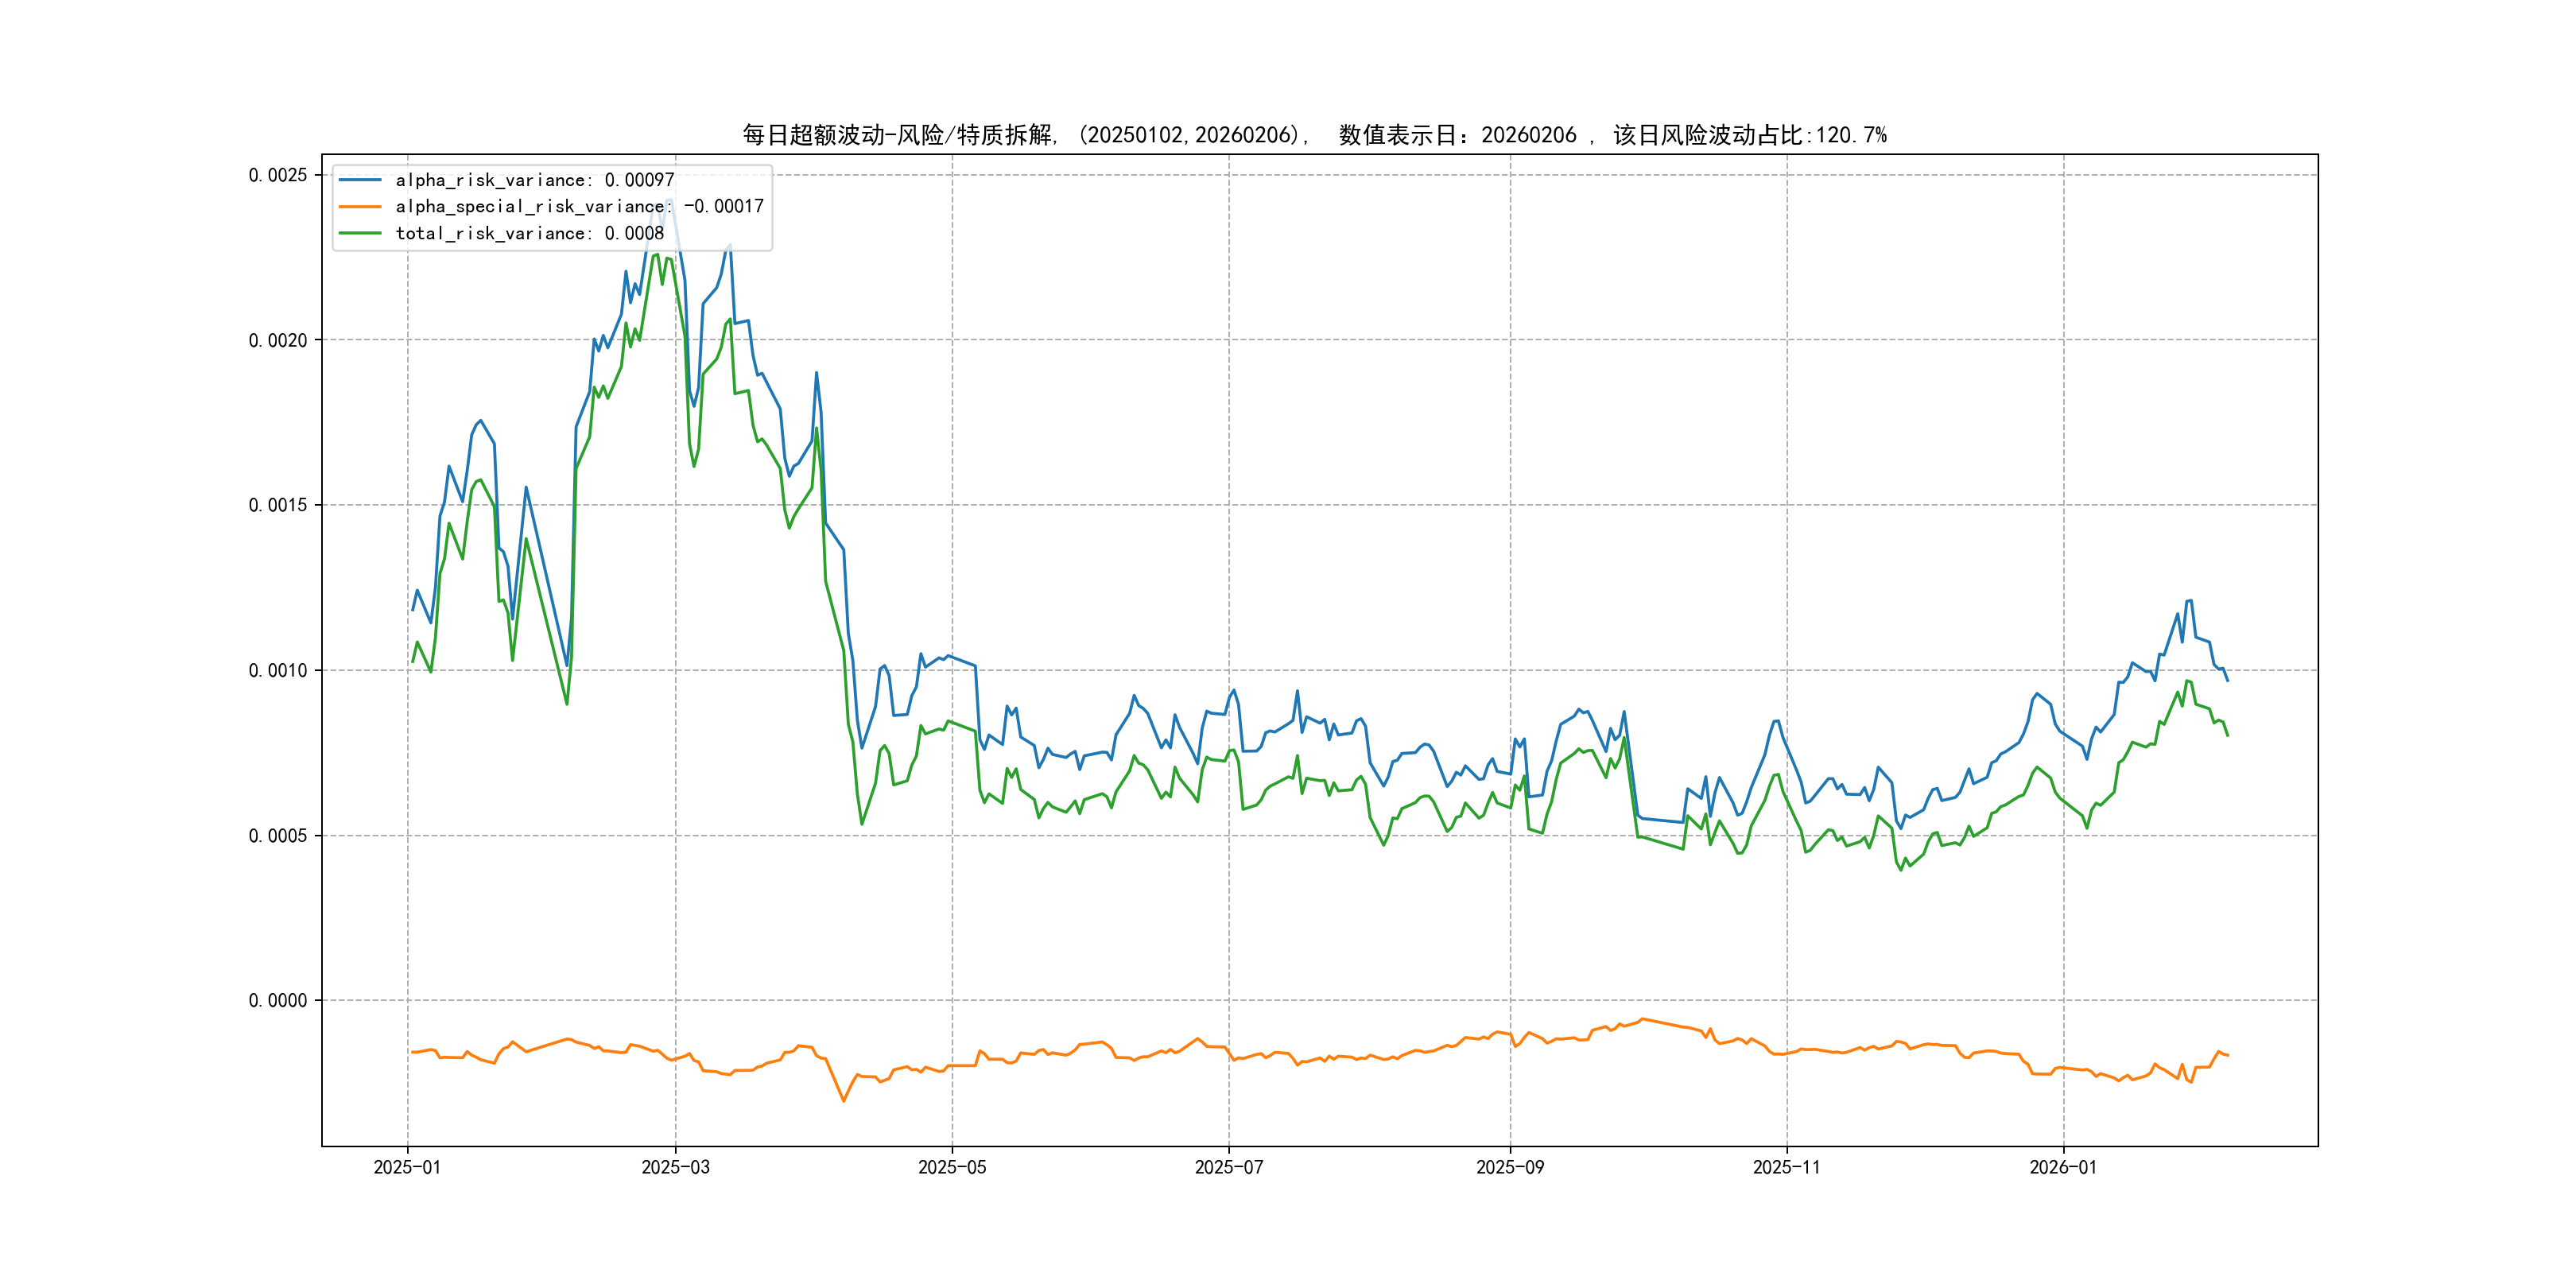
Task: Click the 0.0005 y-axis tick label
Action: point(278,835)
